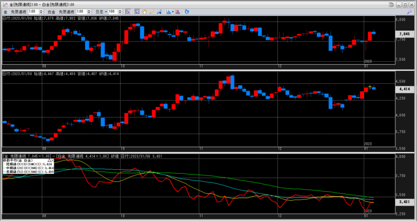Open the wrench settings icon
This screenshot has width=417, height=221.
tap(187, 12)
